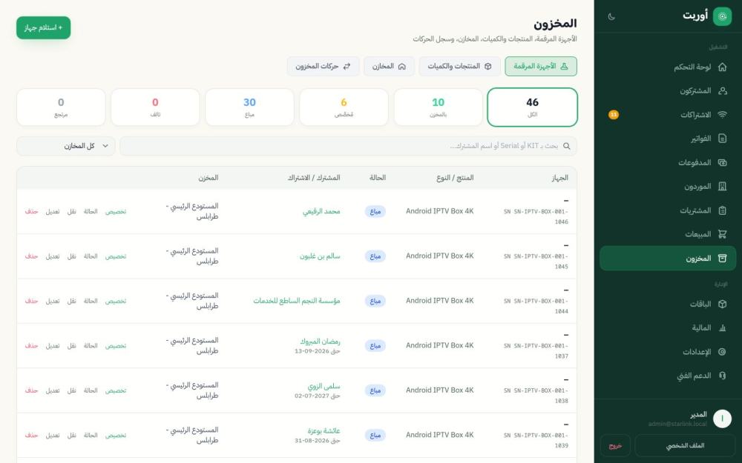This screenshot has height=463, width=742.
Task: Click حذف for محمد الرقيعي row
Action: coord(32,212)
